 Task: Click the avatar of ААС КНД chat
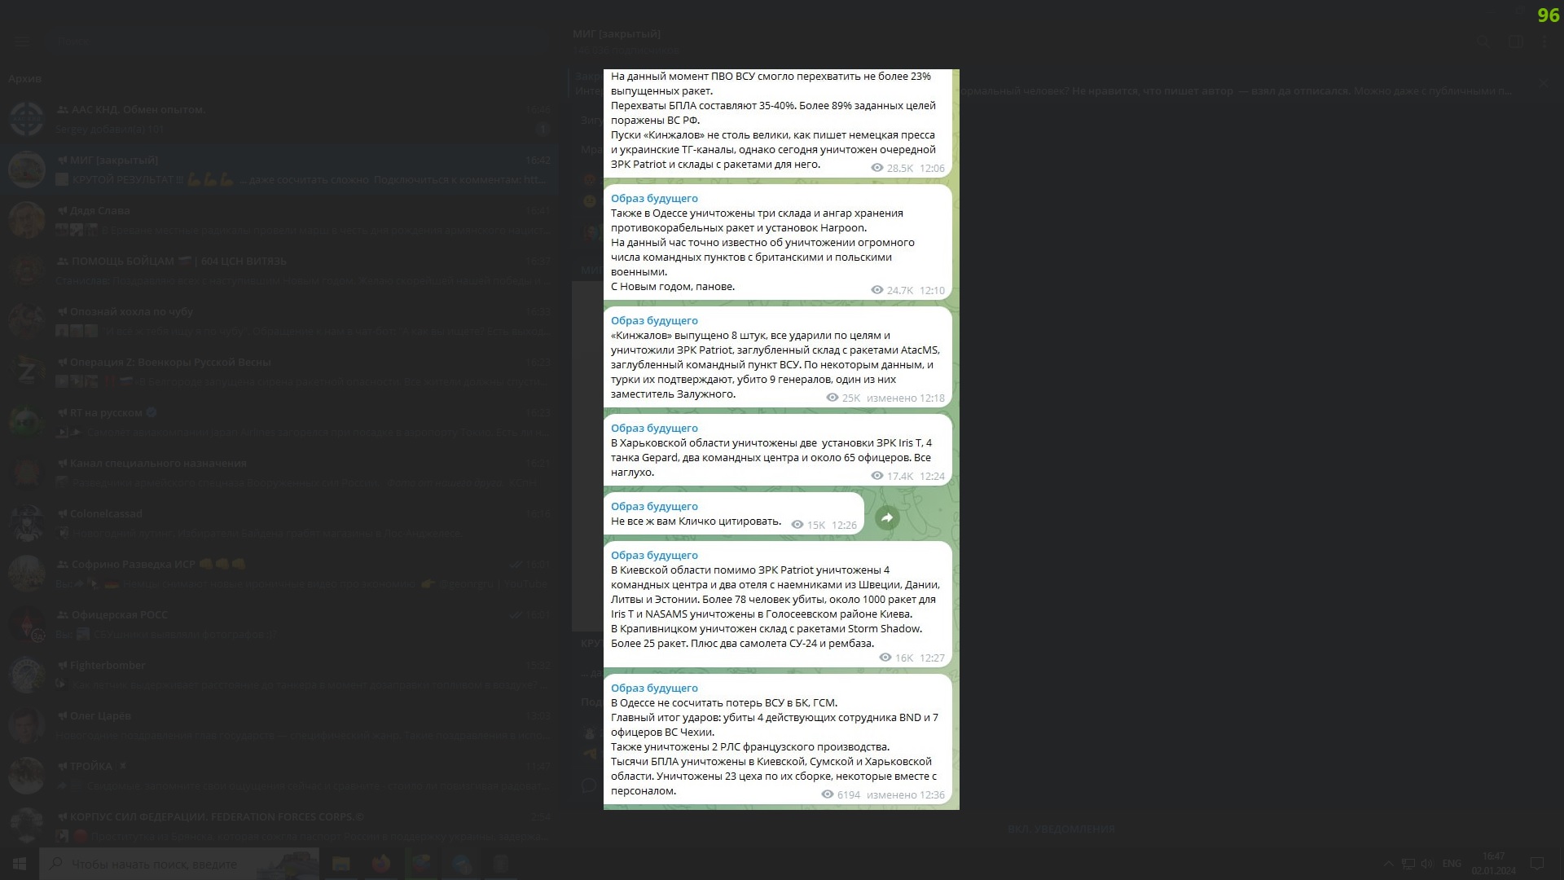pos(26,119)
